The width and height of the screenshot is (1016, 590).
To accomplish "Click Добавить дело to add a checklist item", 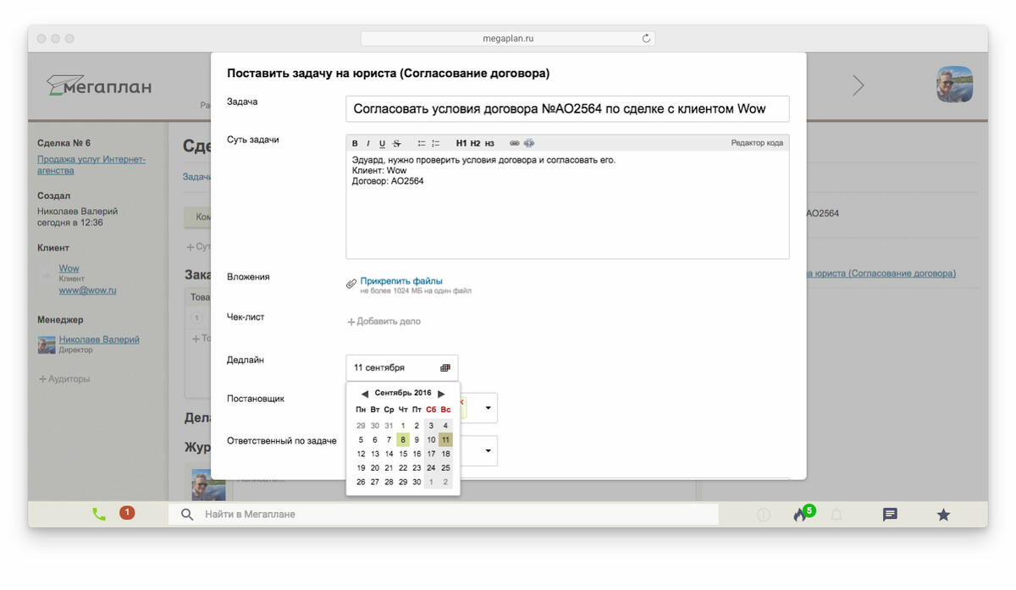I will pyautogui.click(x=388, y=322).
